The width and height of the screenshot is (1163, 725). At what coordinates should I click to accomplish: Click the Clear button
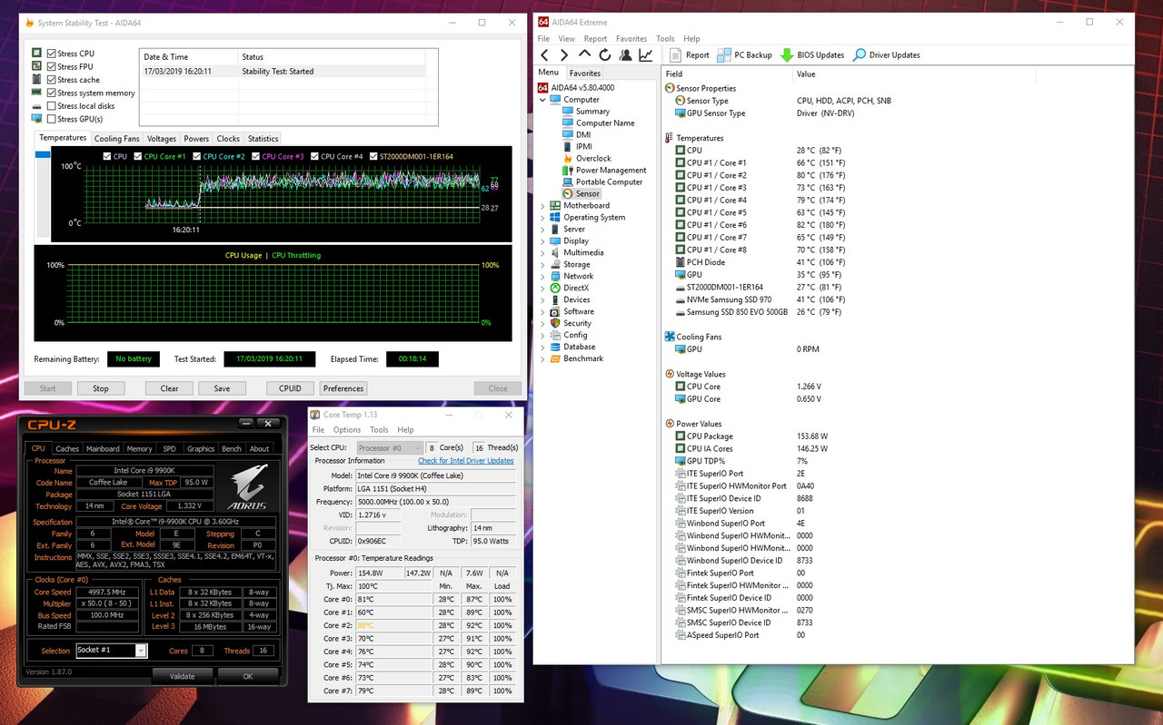[170, 388]
